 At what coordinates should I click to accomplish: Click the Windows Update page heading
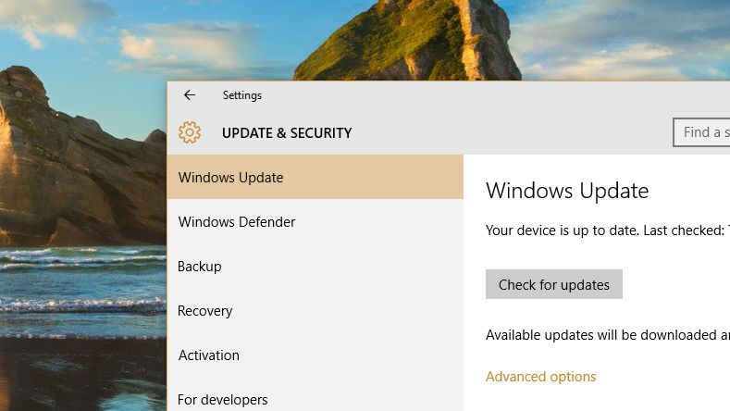567,191
